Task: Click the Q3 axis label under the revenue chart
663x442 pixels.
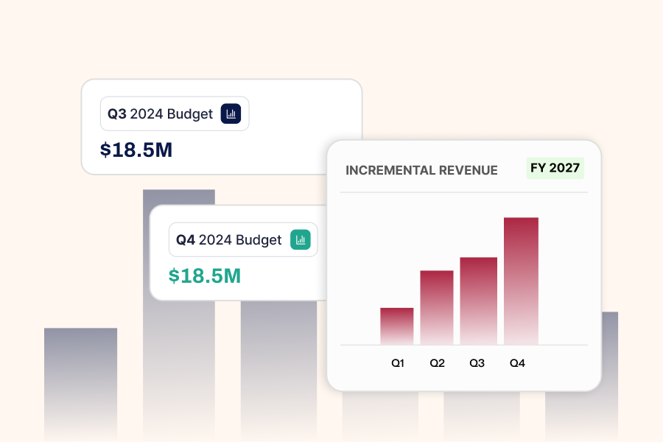Action: click(477, 363)
